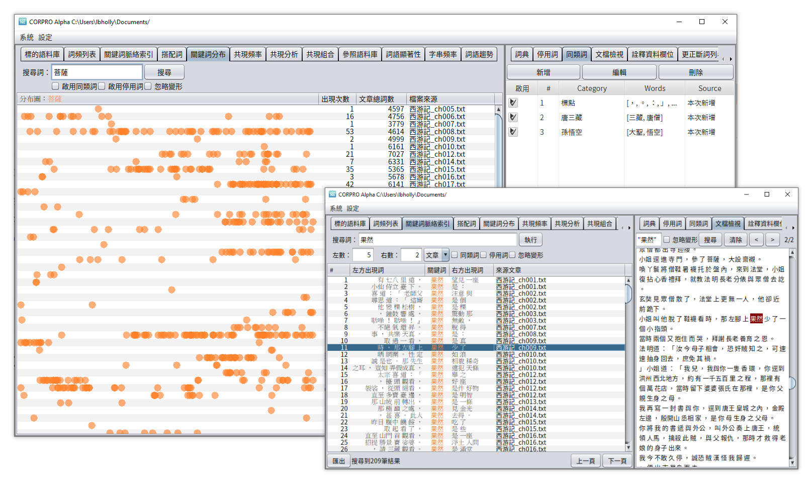Open the 系統 menu in the back window

tap(27, 37)
